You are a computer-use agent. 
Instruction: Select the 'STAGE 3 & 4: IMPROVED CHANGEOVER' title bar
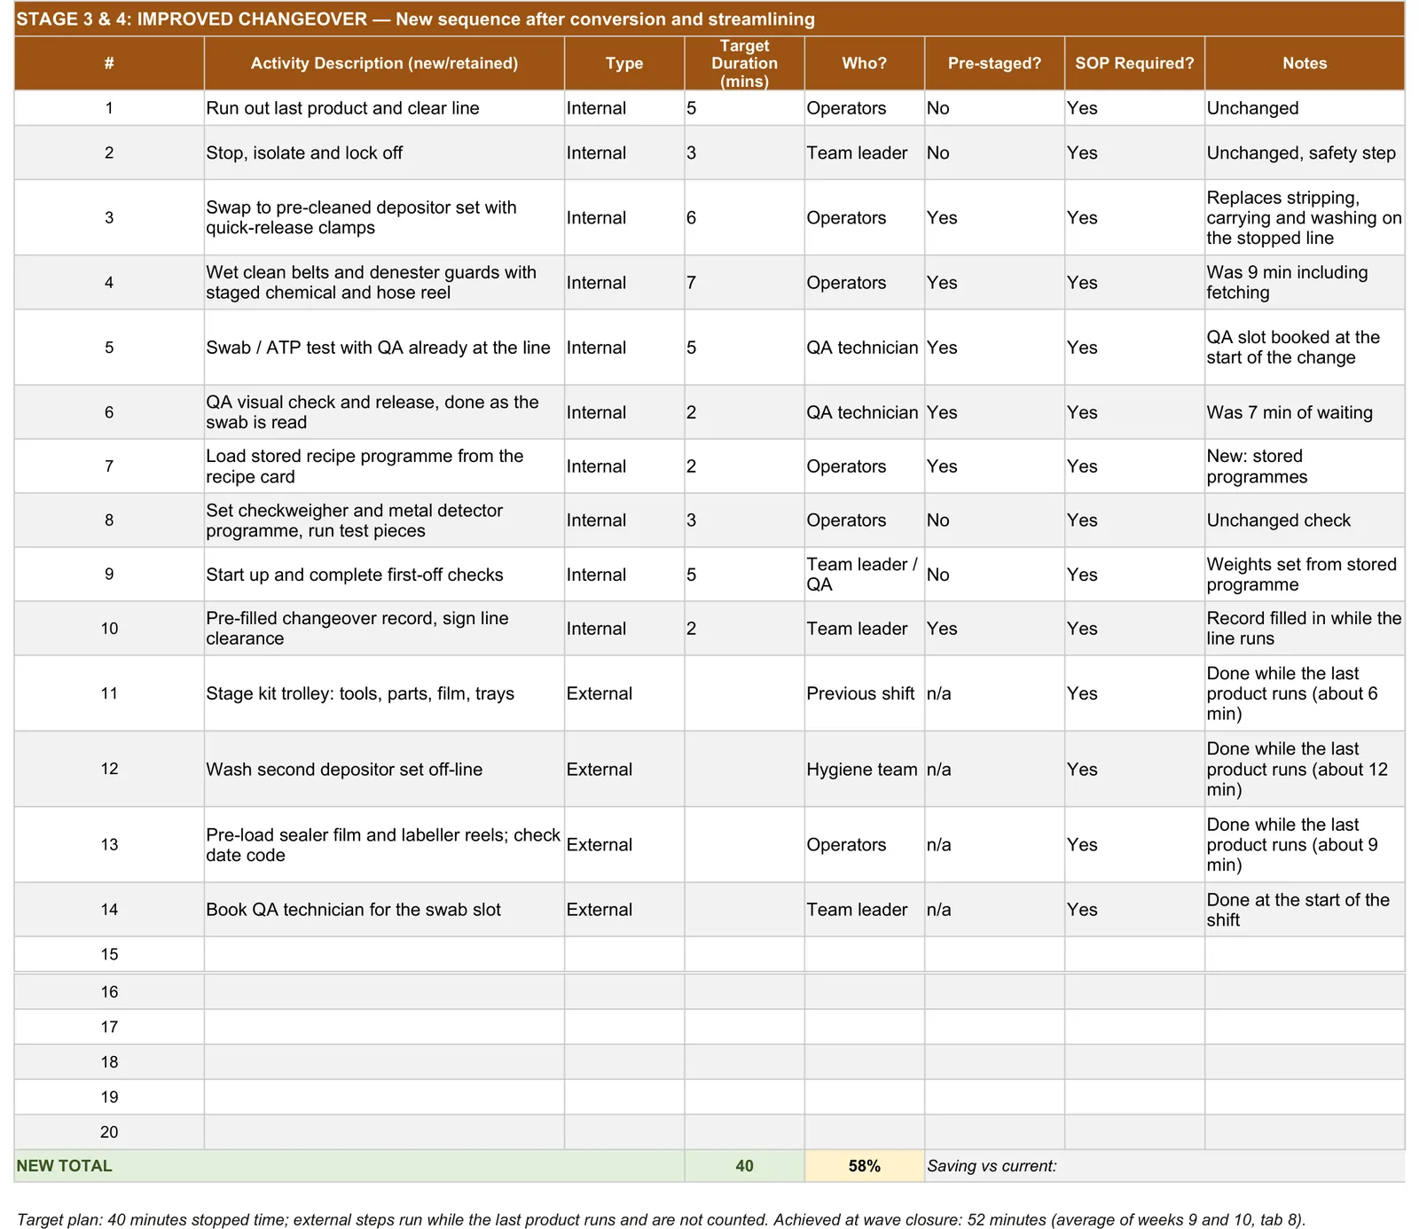point(709,19)
